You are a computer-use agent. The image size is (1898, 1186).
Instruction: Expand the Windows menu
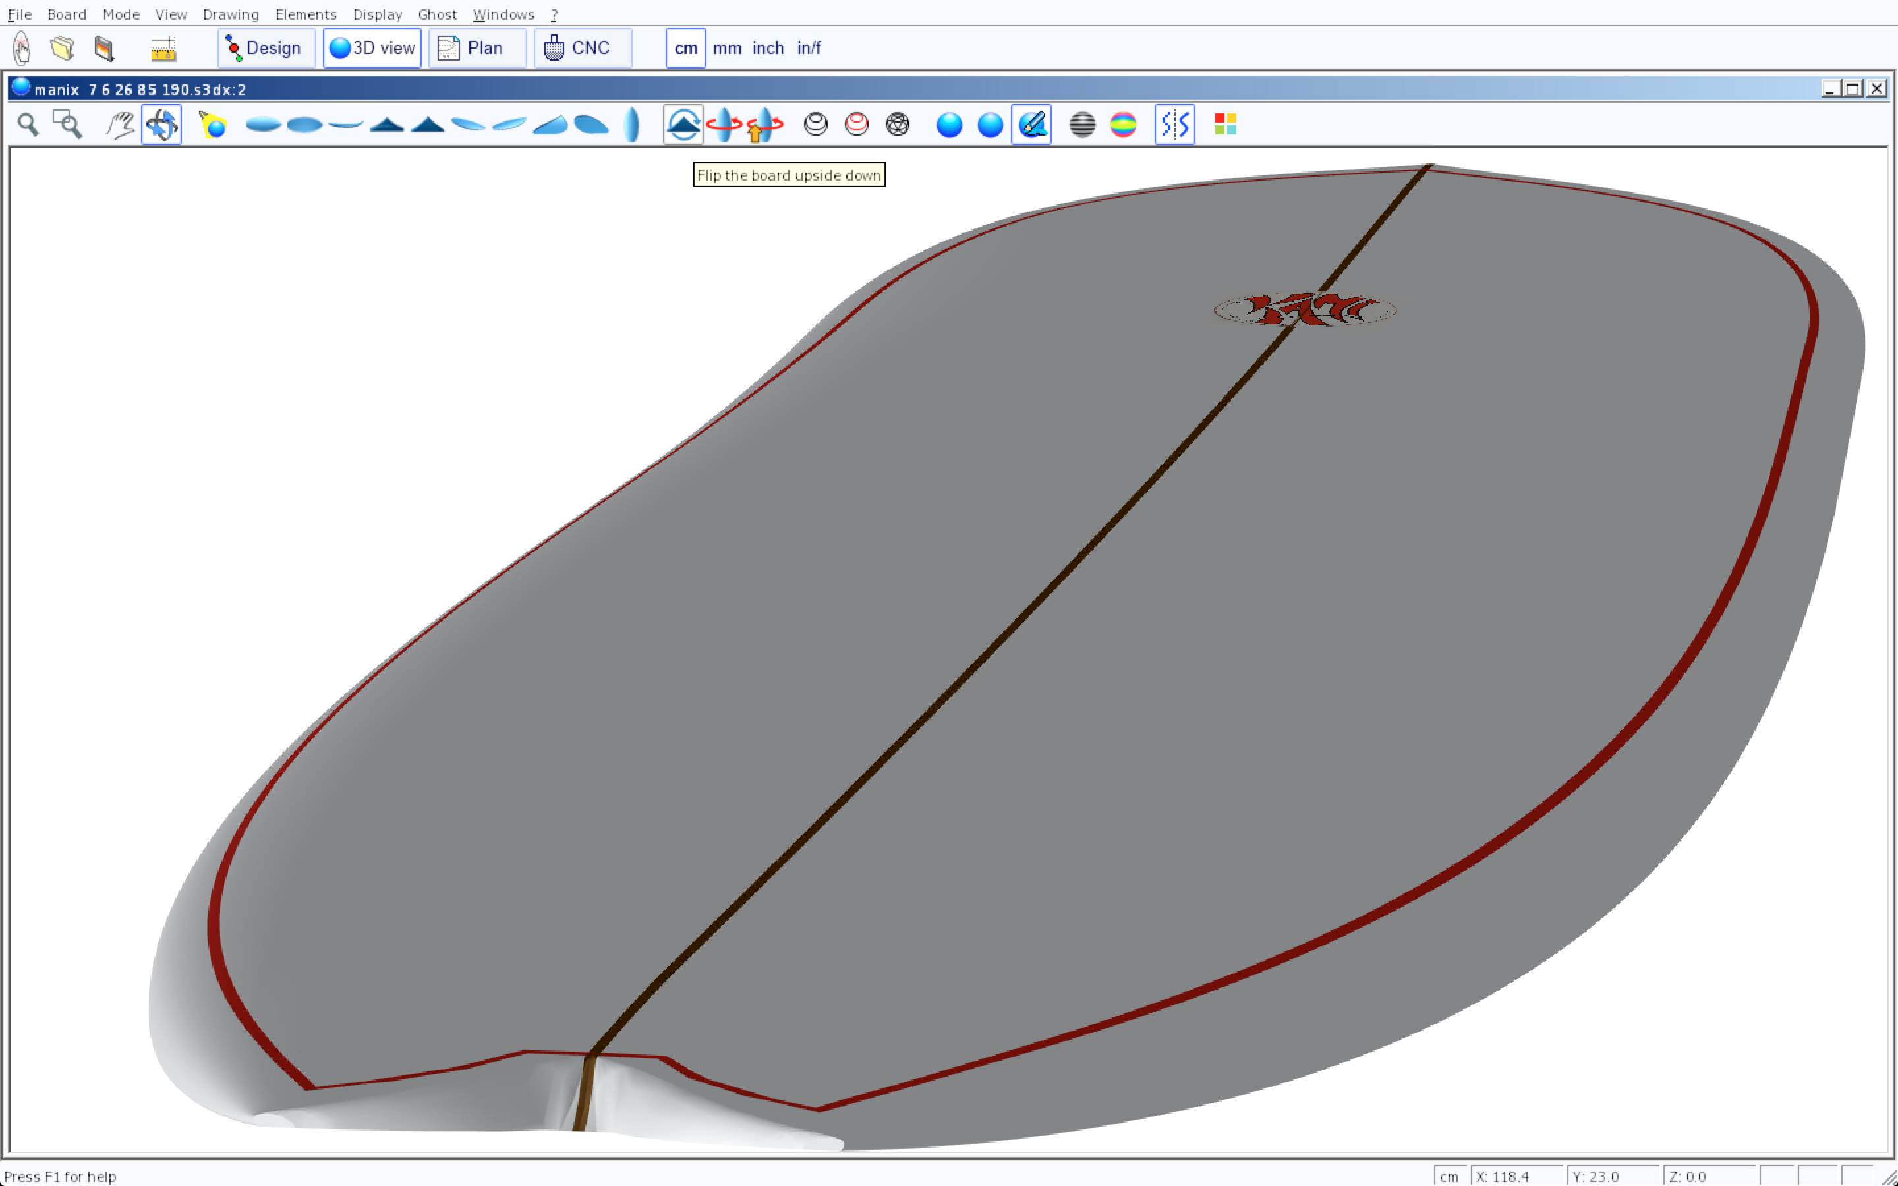tap(503, 14)
